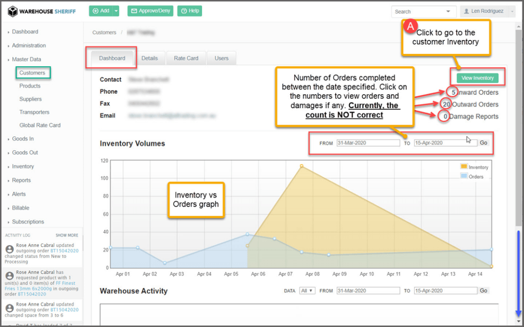The height and width of the screenshot is (327, 524).
Task: Open the Help button
Action: point(190,11)
